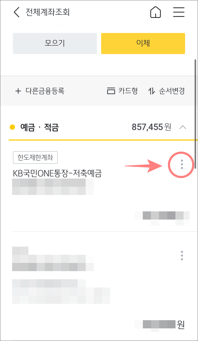Click the 857,455원 total amount

point(151,127)
